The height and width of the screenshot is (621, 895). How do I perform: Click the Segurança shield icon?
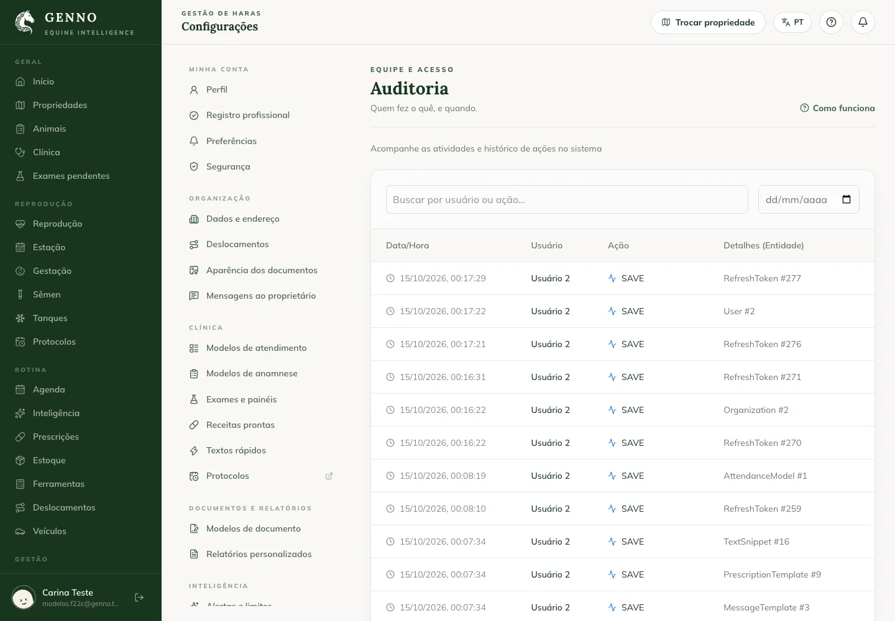coord(194,166)
